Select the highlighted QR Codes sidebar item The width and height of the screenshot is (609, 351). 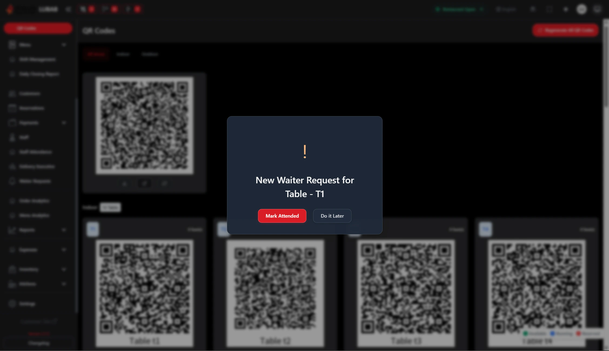38,28
